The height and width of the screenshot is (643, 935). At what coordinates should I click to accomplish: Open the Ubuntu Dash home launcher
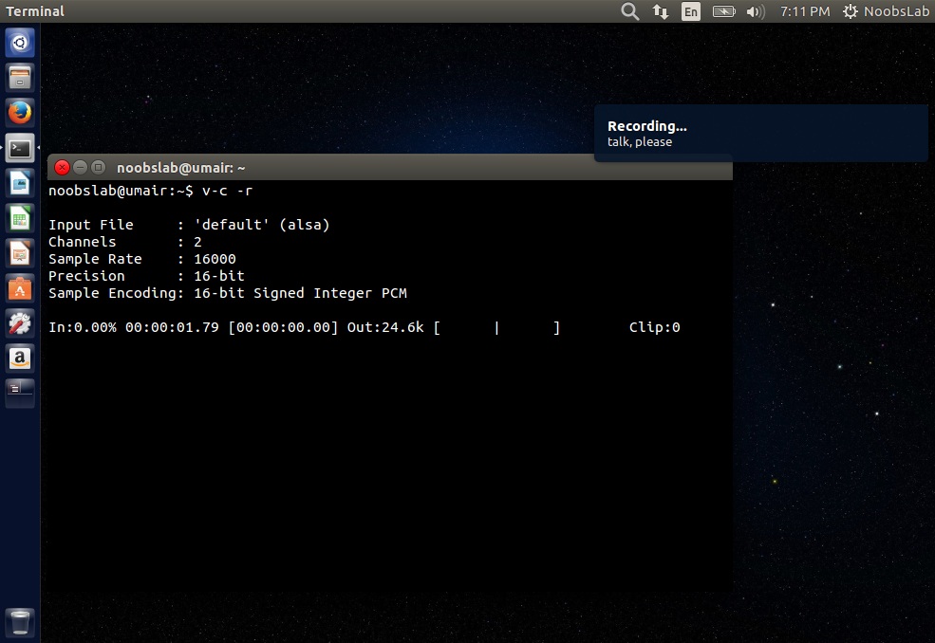pos(20,43)
